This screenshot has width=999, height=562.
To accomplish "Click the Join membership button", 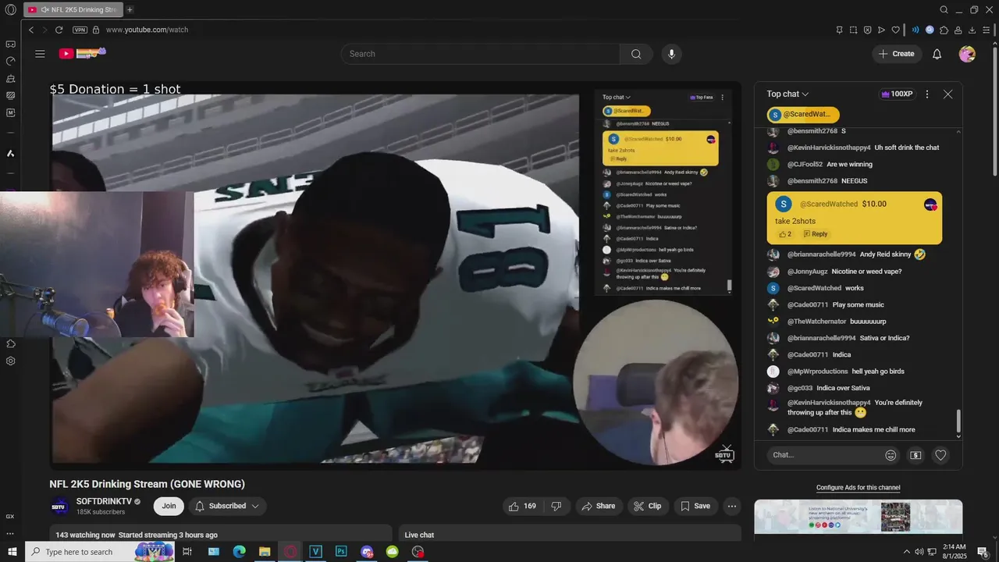I will (169, 506).
